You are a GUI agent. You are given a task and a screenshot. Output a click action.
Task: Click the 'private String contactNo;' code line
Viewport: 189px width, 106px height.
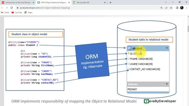click(x=38, y=83)
